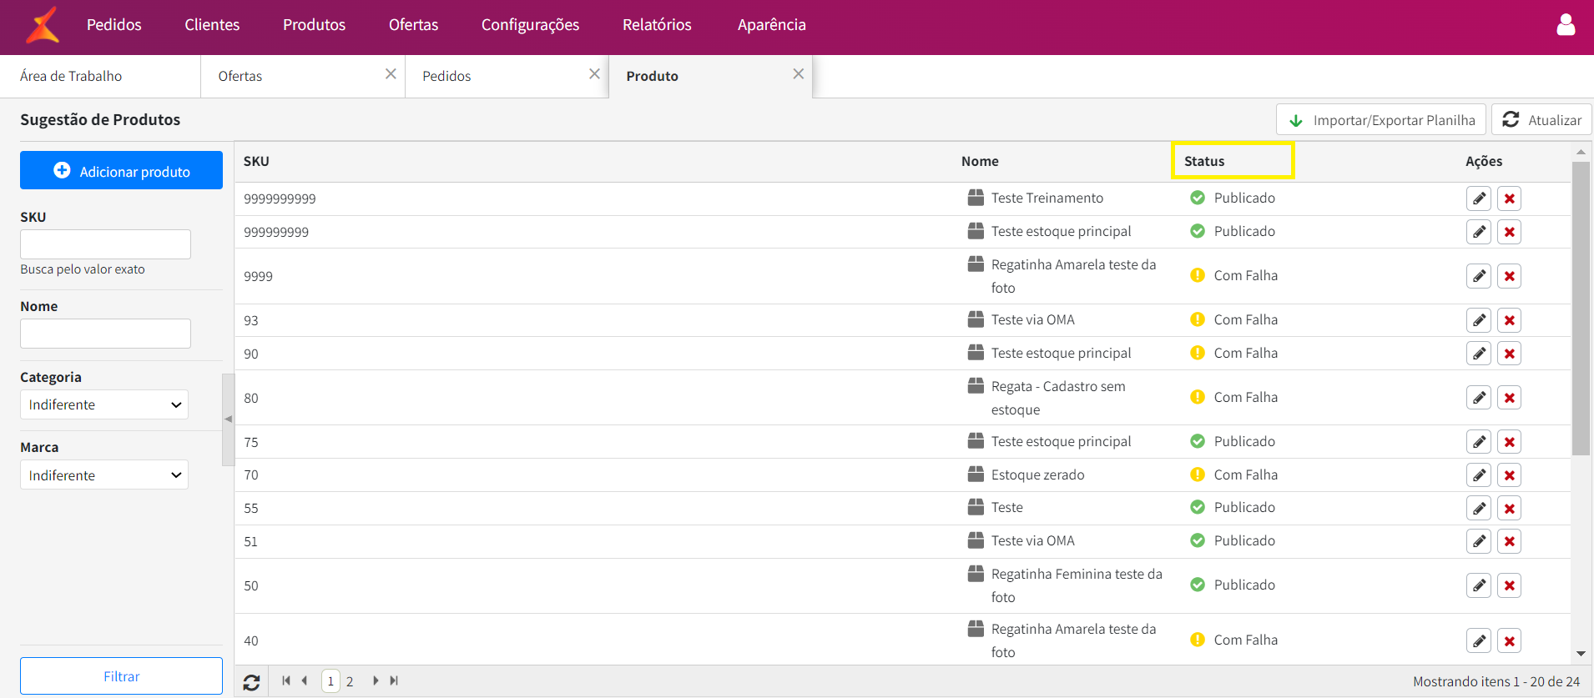
Task: Delete product with SKU 51
Action: pyautogui.click(x=1509, y=541)
